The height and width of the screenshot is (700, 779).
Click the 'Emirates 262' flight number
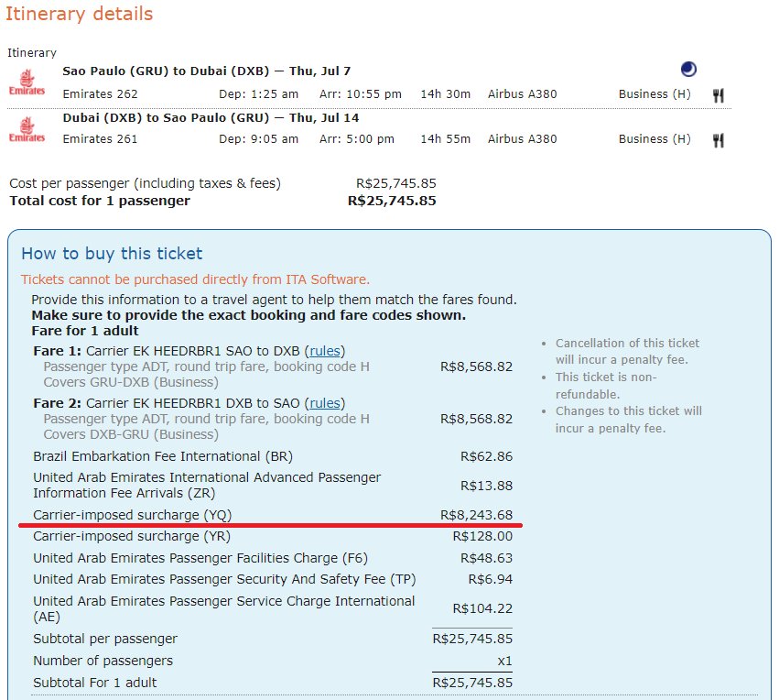pyautogui.click(x=100, y=94)
